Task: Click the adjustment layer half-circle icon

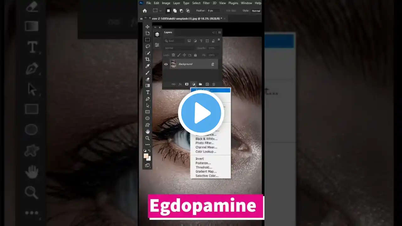Action: coord(193,84)
